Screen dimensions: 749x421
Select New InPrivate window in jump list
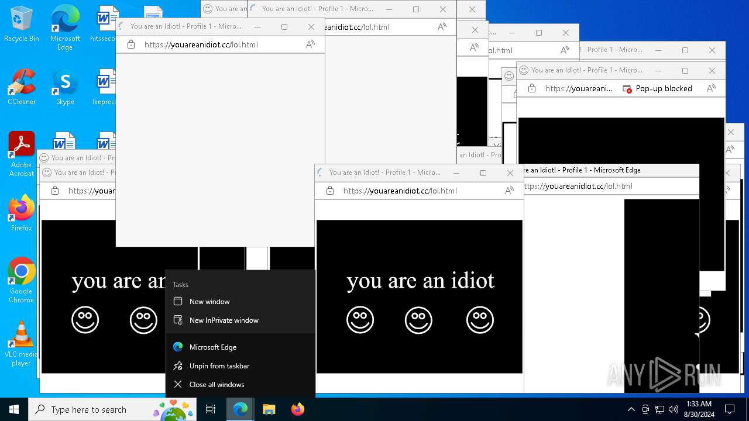pos(240,320)
